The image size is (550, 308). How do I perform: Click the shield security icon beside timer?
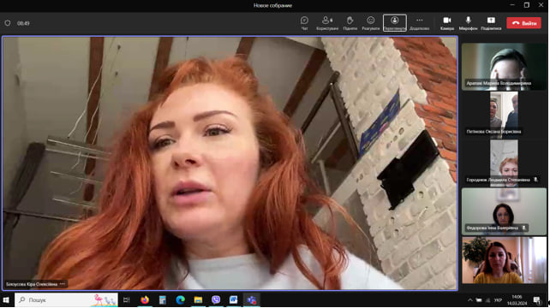point(8,23)
